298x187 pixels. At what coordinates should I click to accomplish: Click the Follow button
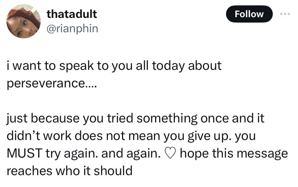pos(249,14)
